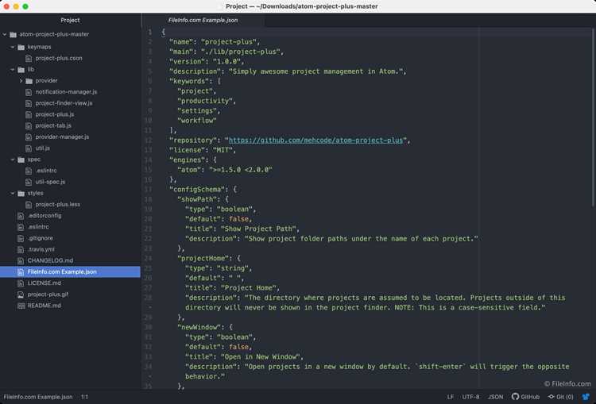Click book icon next to README.md

coord(21,306)
